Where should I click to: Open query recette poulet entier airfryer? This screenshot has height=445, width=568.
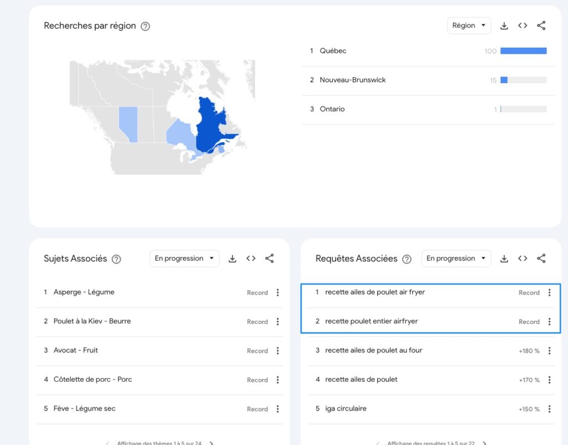click(x=371, y=321)
